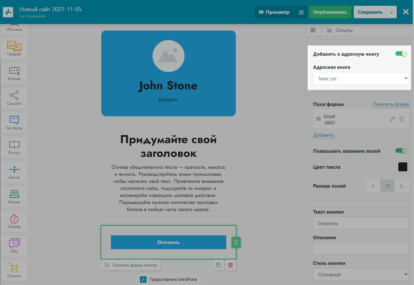414x285 pixels.
Task: Open the Цвет текста color swatch
Action: point(403,167)
